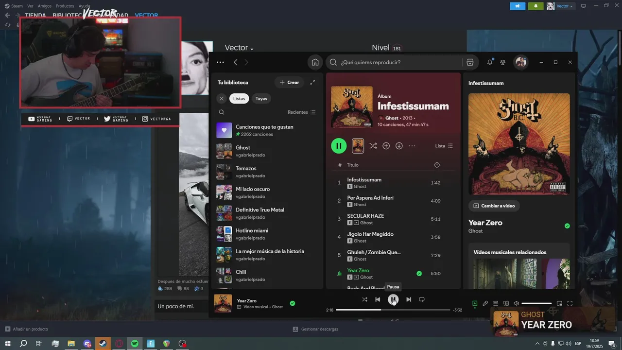The height and width of the screenshot is (350, 622).
Task: Open the Lista view dropdown
Action: (444, 146)
